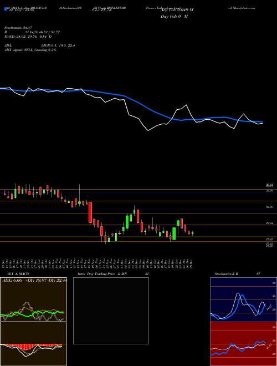Click the ADX 6.06 +DY -DY readout
The height and width of the screenshot is (366, 277).
tap(34, 281)
